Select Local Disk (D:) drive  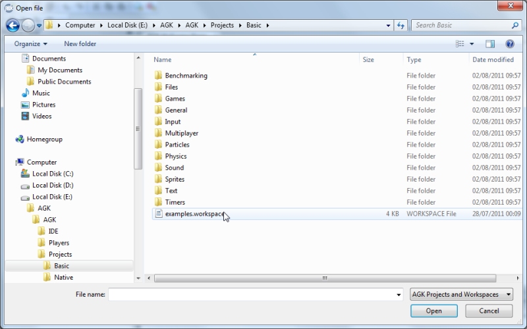(53, 186)
